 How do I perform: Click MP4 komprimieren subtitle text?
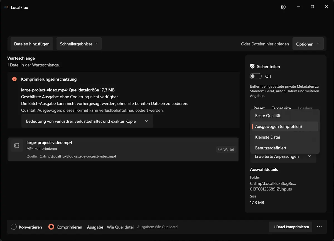coord(42,149)
